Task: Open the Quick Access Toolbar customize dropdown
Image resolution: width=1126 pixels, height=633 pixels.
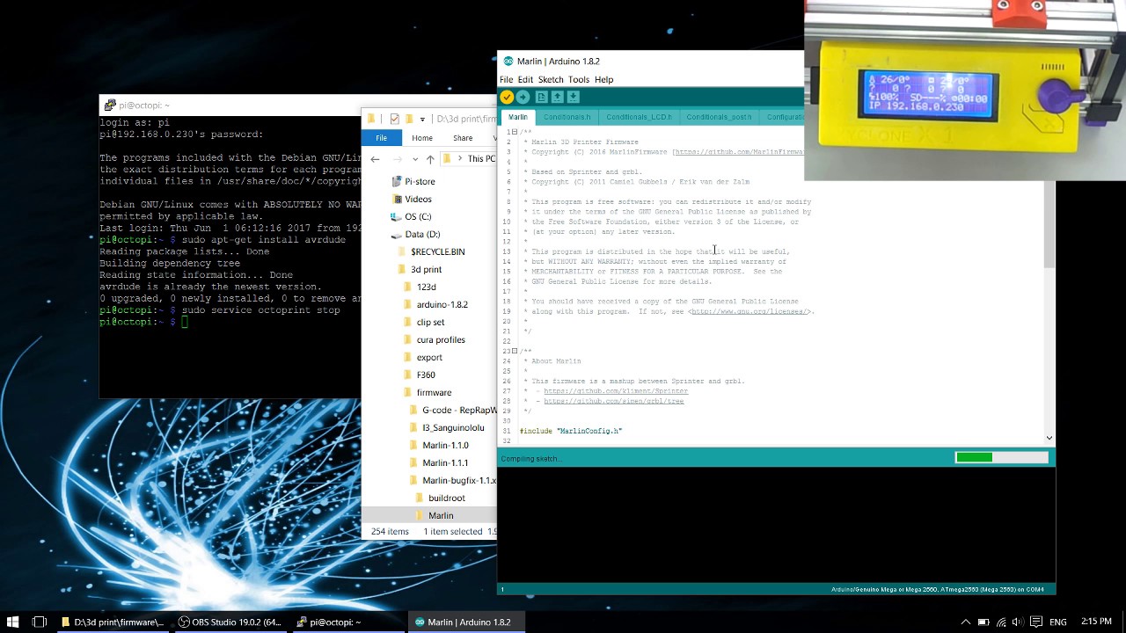Action: pyautogui.click(x=422, y=119)
